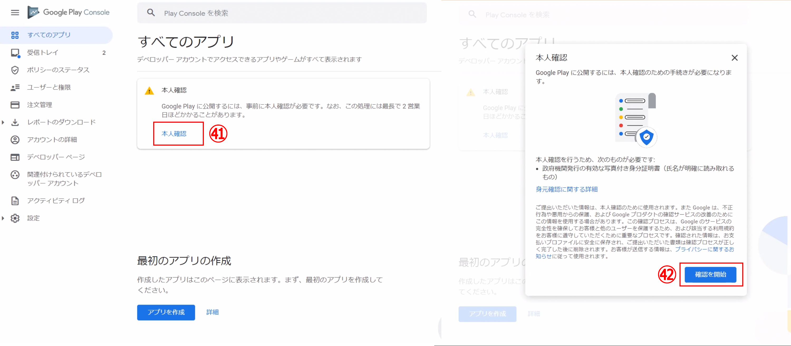This screenshot has width=791, height=346.
Task: Click the ポリシーのステータス shield icon
Action: click(x=15, y=70)
